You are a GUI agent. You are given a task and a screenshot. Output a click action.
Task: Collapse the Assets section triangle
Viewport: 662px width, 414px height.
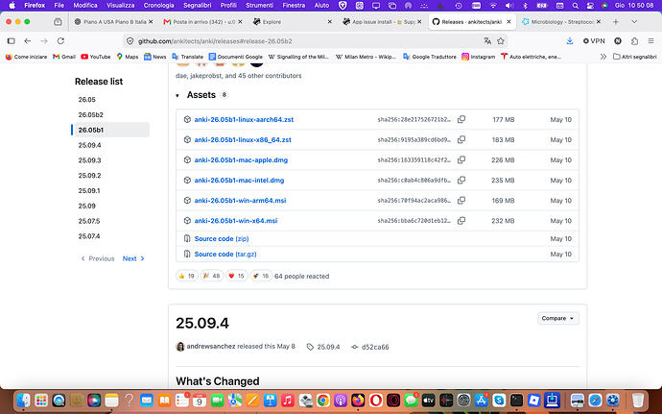(x=177, y=95)
